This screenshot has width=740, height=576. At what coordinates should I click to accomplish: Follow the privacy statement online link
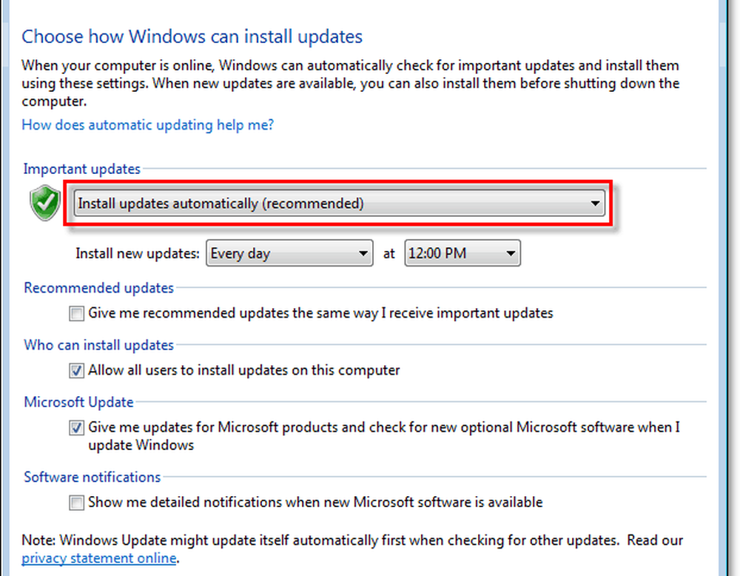99,557
